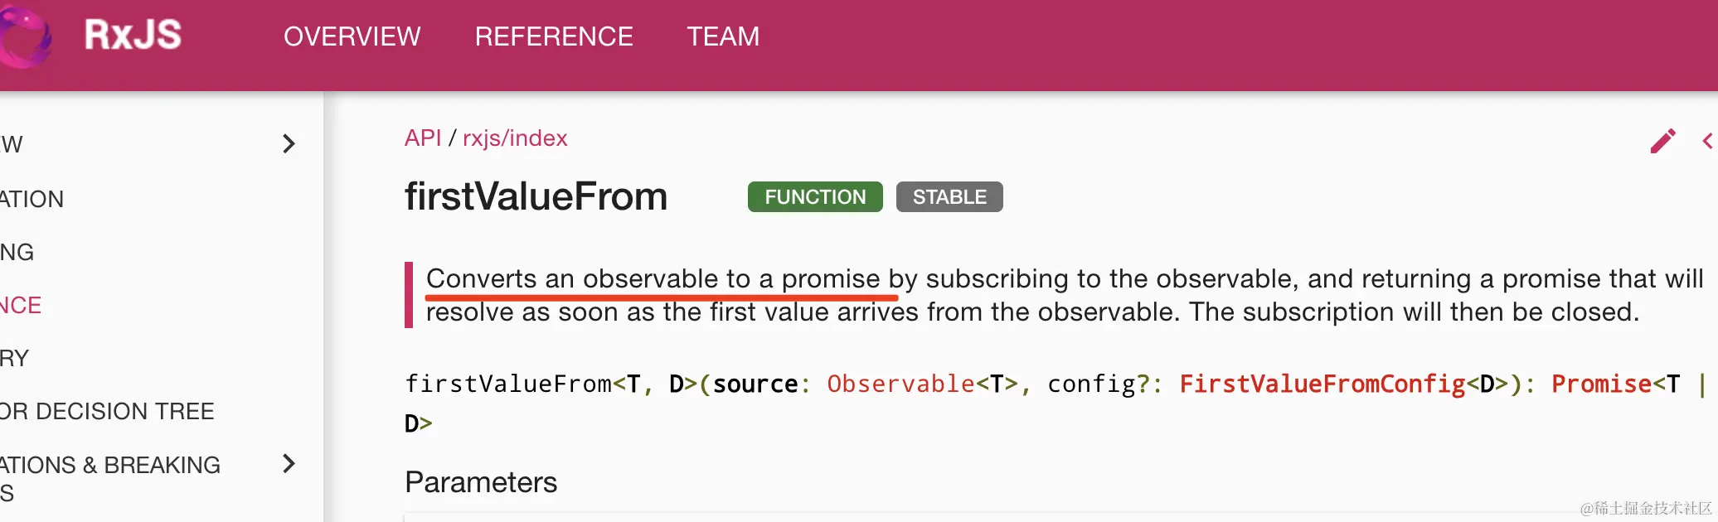1718x522 pixels.
Task: Select the highlighted pink sidebar item
Action: tap(21, 305)
